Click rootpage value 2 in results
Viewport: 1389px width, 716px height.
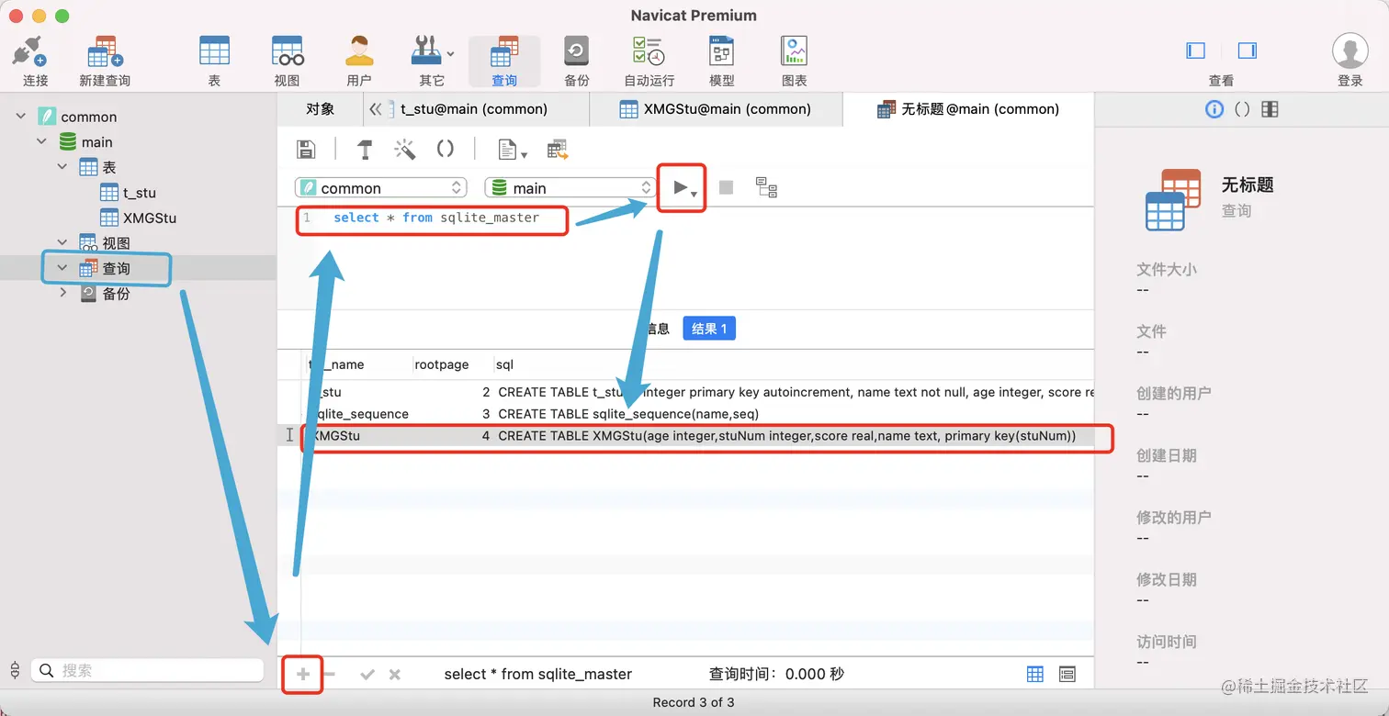(x=486, y=392)
